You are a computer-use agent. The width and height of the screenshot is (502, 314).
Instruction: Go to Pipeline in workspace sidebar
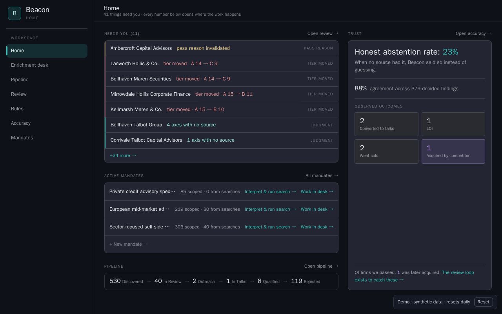47,80
